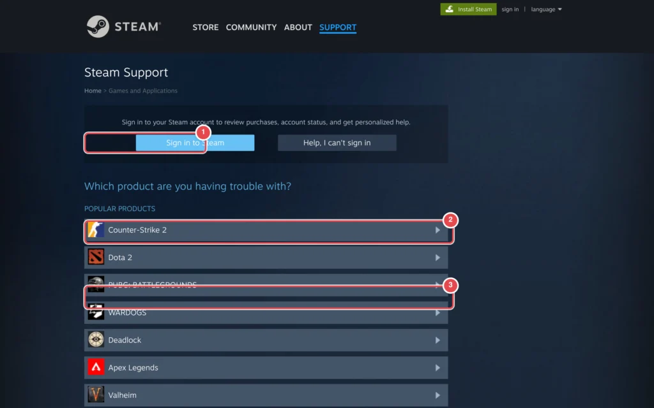654x408 pixels.
Task: Click Help, I can't sign in
Action: (337, 143)
